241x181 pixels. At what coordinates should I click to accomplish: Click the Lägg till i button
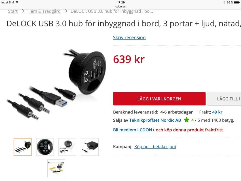point(224,99)
